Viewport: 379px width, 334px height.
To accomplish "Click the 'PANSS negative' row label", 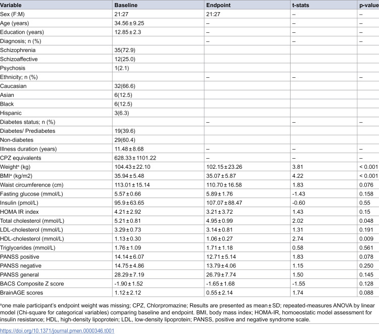I will coord(21,266).
